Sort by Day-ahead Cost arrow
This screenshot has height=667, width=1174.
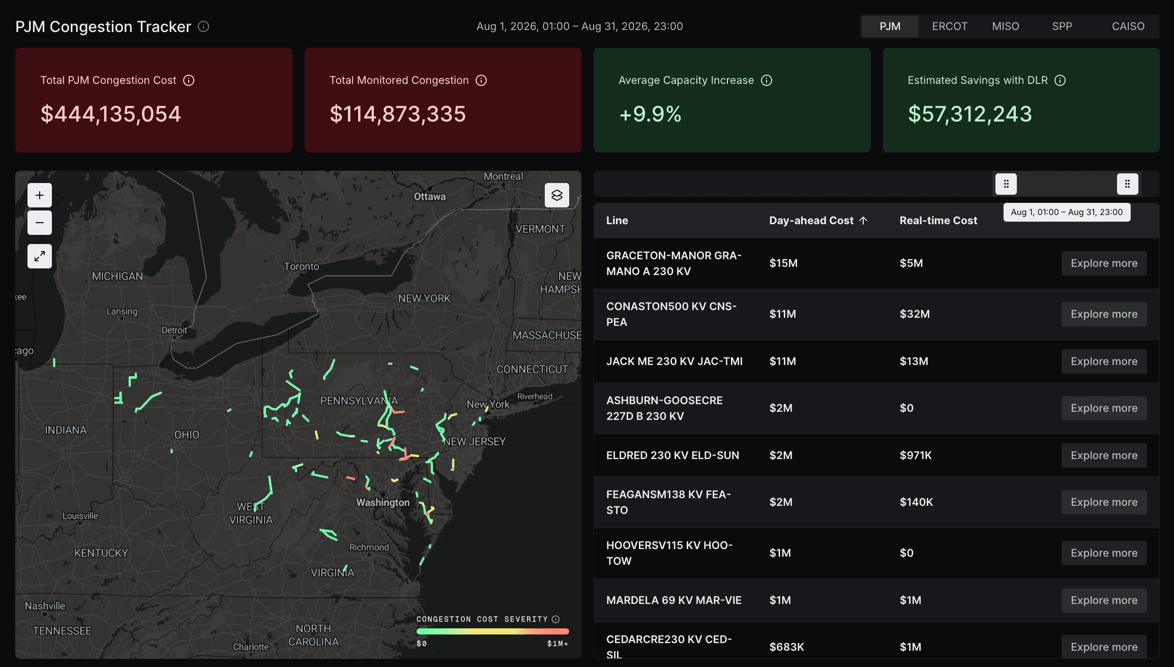click(863, 221)
